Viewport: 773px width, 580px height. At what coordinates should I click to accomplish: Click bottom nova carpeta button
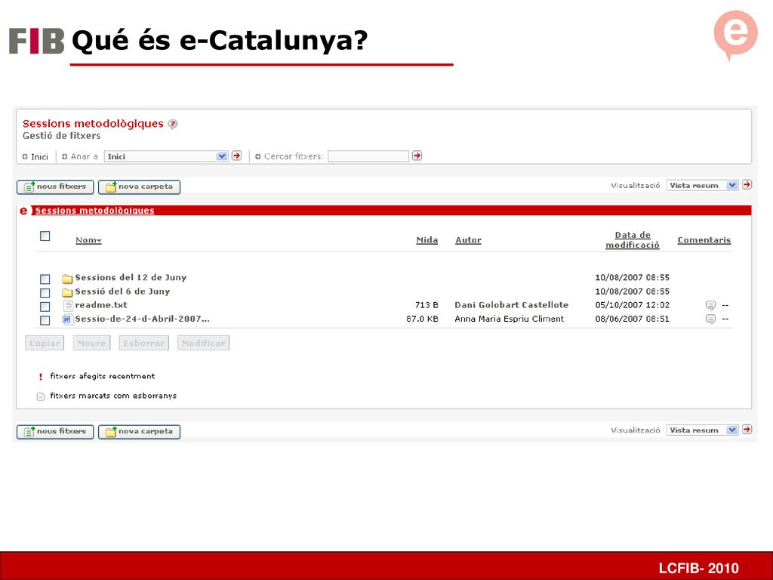point(139,431)
